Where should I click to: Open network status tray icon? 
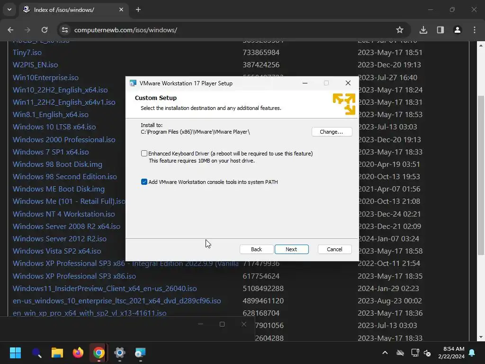click(415, 353)
